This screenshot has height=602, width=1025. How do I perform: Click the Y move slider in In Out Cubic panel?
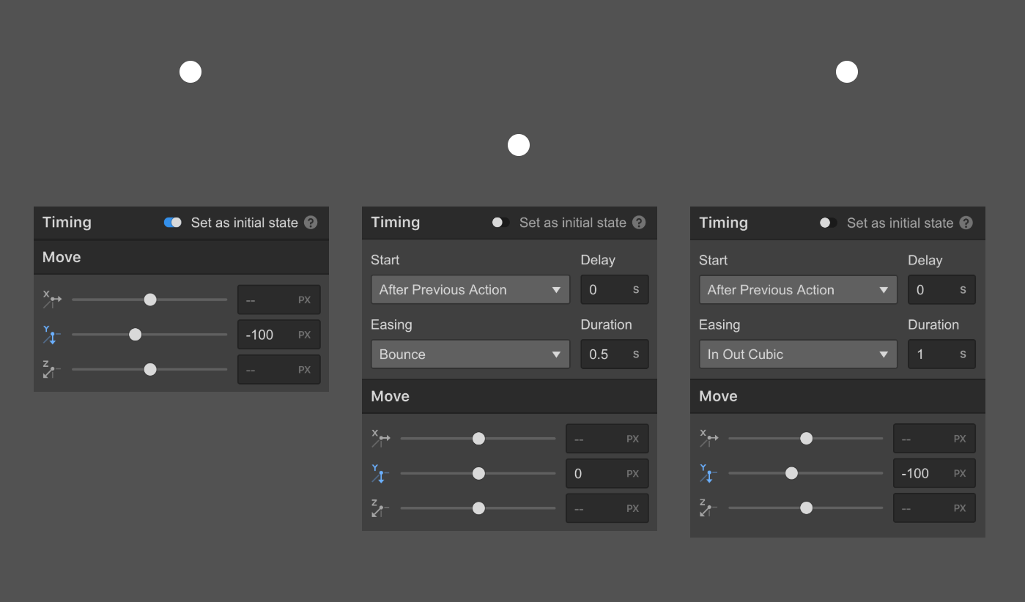(806, 474)
